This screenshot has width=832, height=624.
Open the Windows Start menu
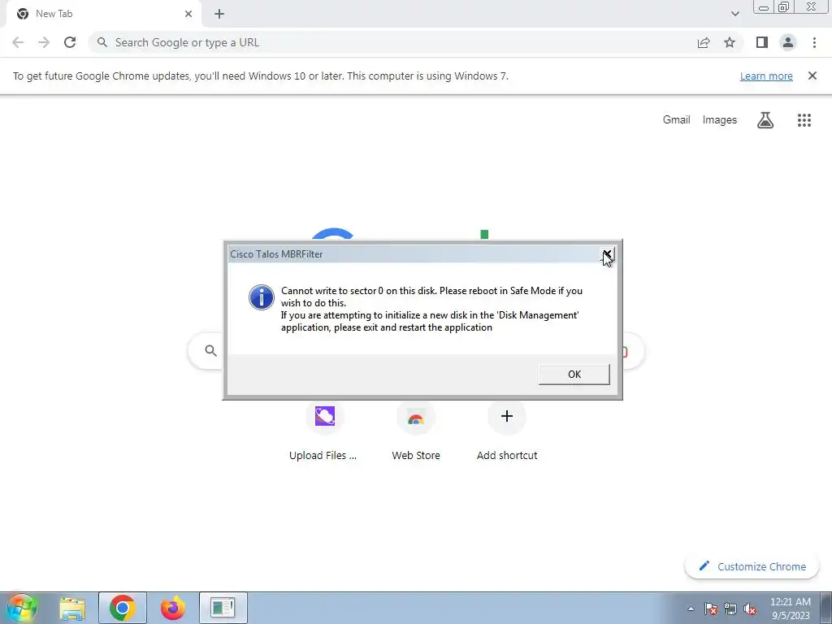pos(21,608)
